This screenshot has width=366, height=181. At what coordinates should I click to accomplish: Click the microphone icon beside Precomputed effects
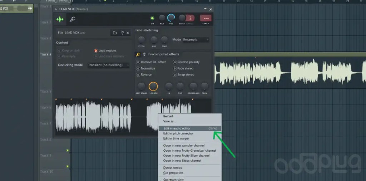point(144,54)
